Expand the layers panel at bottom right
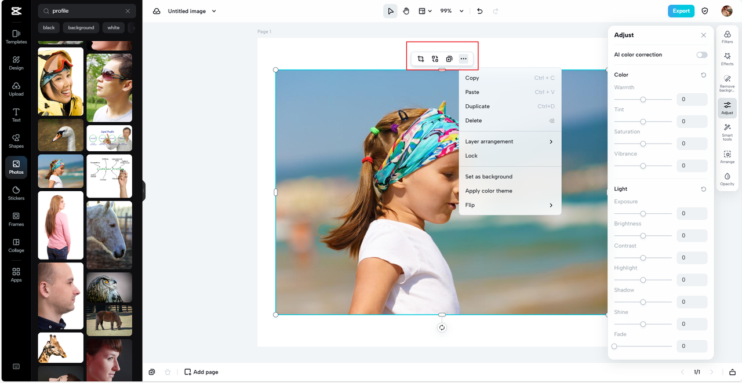 pos(732,372)
